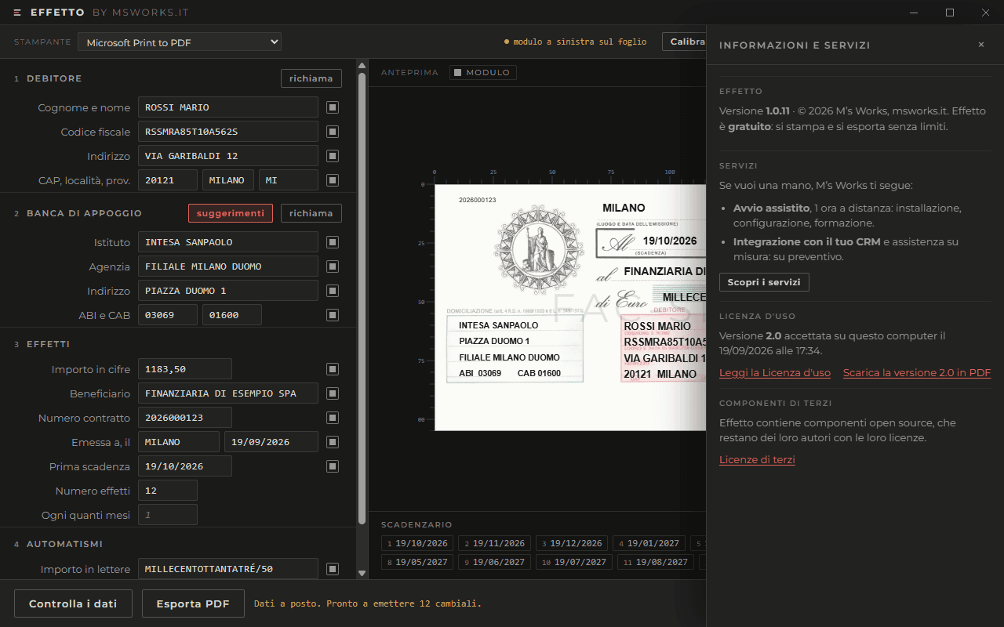Click the province field showing MI
1004x627 pixels.
[x=289, y=180]
